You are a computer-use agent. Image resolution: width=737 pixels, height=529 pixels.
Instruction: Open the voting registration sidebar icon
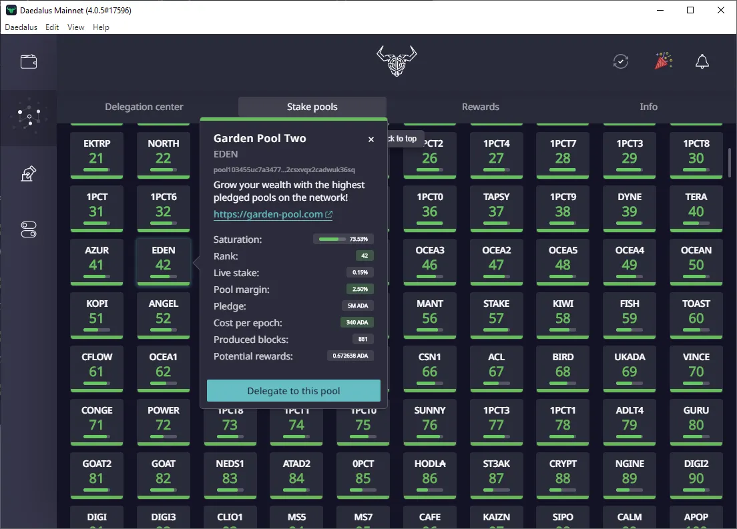[29, 173]
